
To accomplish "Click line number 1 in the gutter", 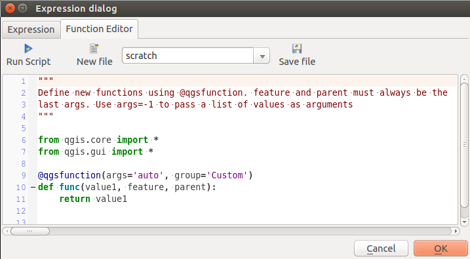I will point(23,81).
